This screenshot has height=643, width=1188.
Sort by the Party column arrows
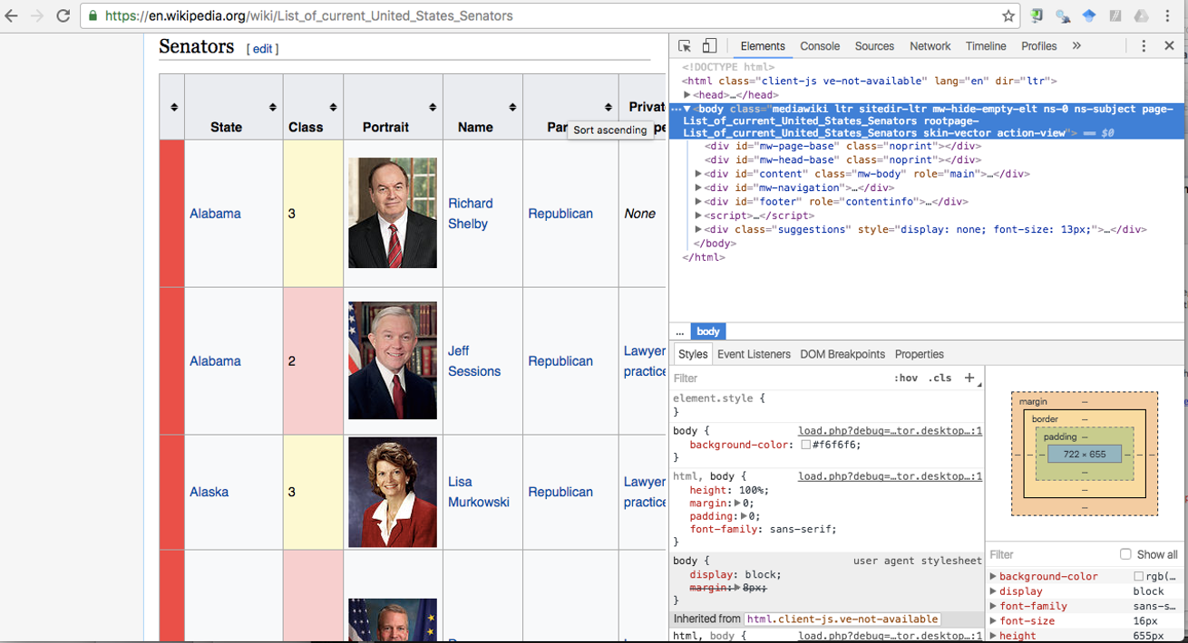609,107
